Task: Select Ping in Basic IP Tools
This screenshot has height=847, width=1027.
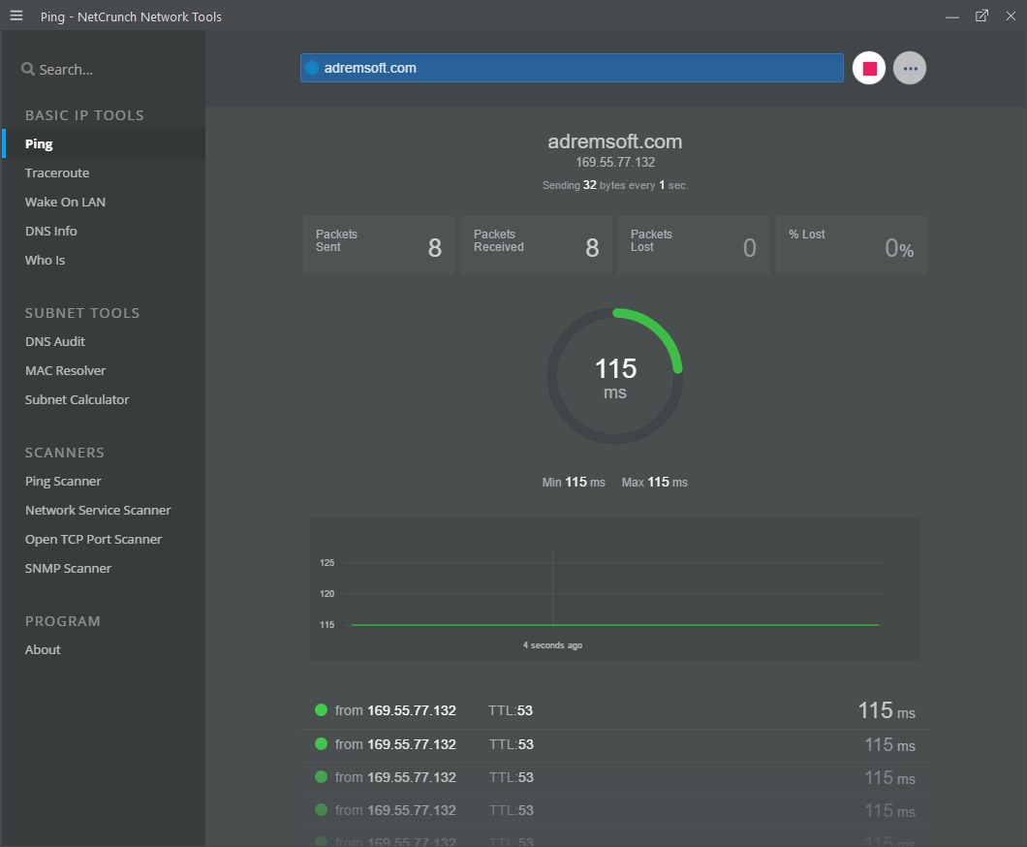Action: click(104, 143)
